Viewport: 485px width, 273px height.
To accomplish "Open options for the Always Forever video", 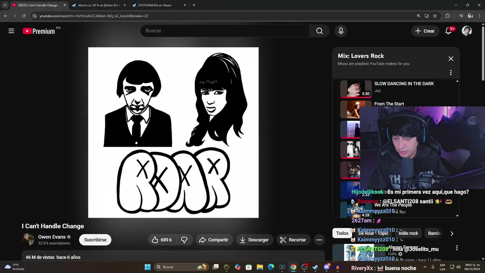I will pyautogui.click(x=457, y=248).
